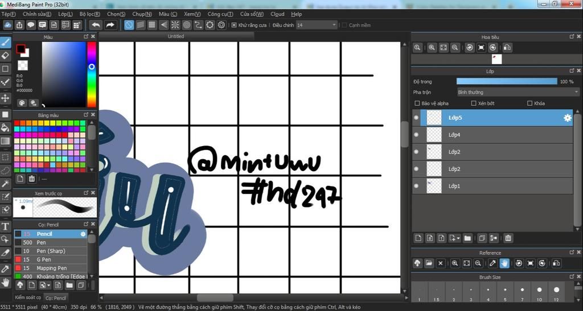This screenshot has height=311, width=583.
Task: Select the Lớp4 layer row
Action: coord(492,135)
